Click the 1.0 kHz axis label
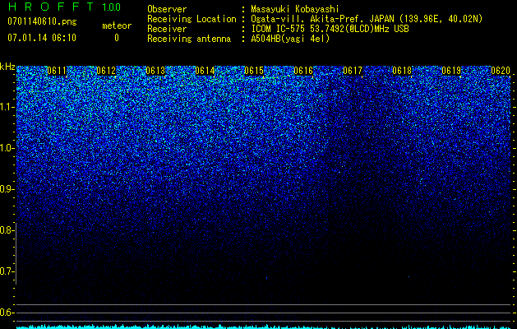517x329 pixels. click(7, 148)
